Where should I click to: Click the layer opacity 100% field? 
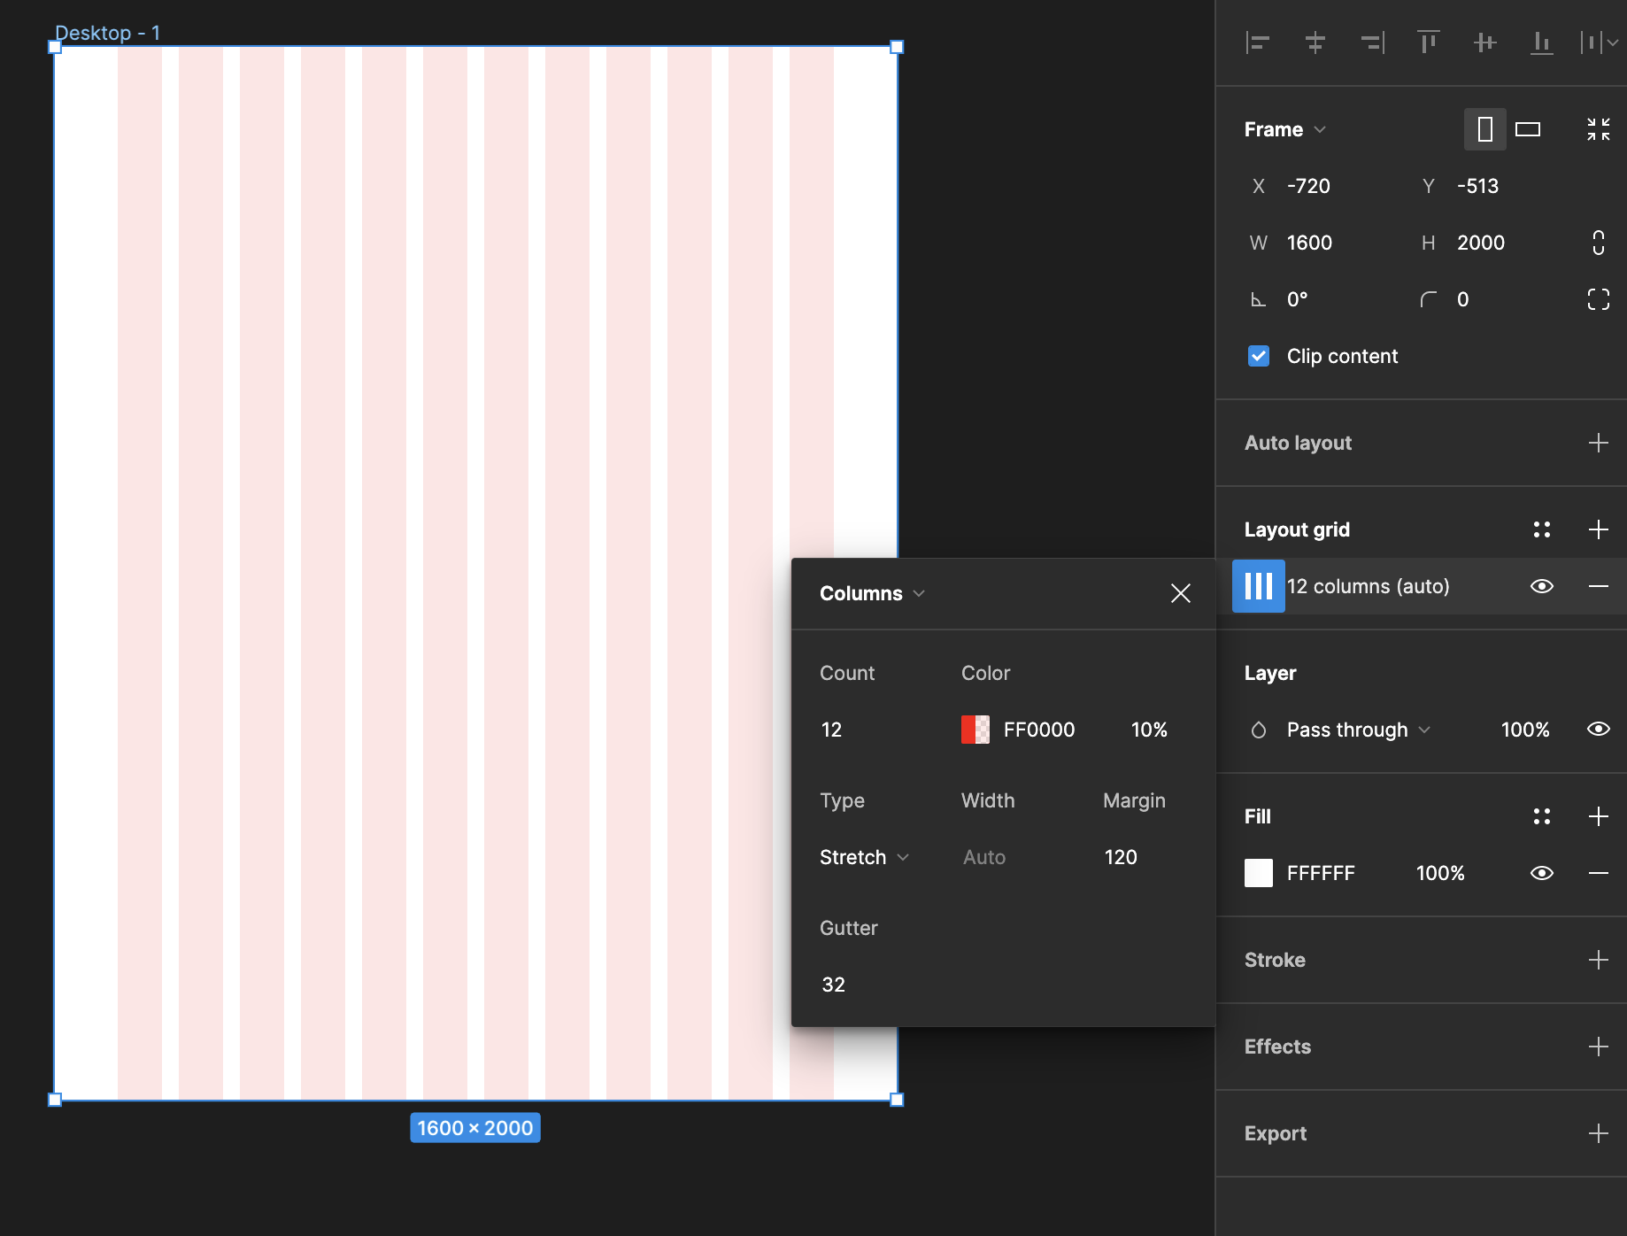click(1525, 730)
